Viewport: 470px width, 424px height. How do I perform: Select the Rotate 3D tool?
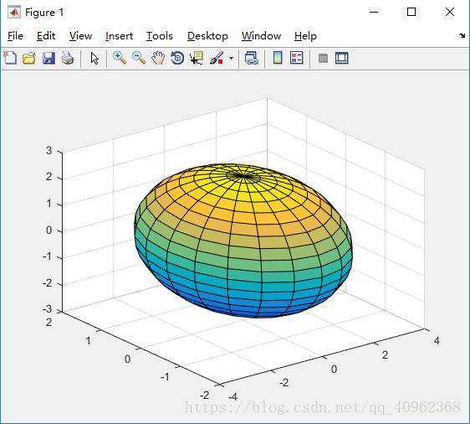tap(177, 58)
